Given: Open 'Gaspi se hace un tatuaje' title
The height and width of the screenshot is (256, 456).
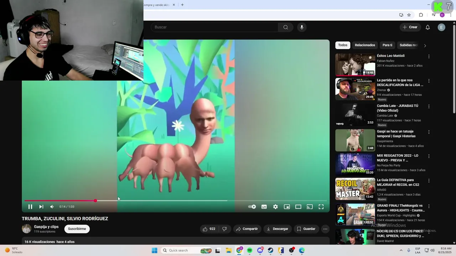Looking at the screenshot, I should [x=396, y=134].
